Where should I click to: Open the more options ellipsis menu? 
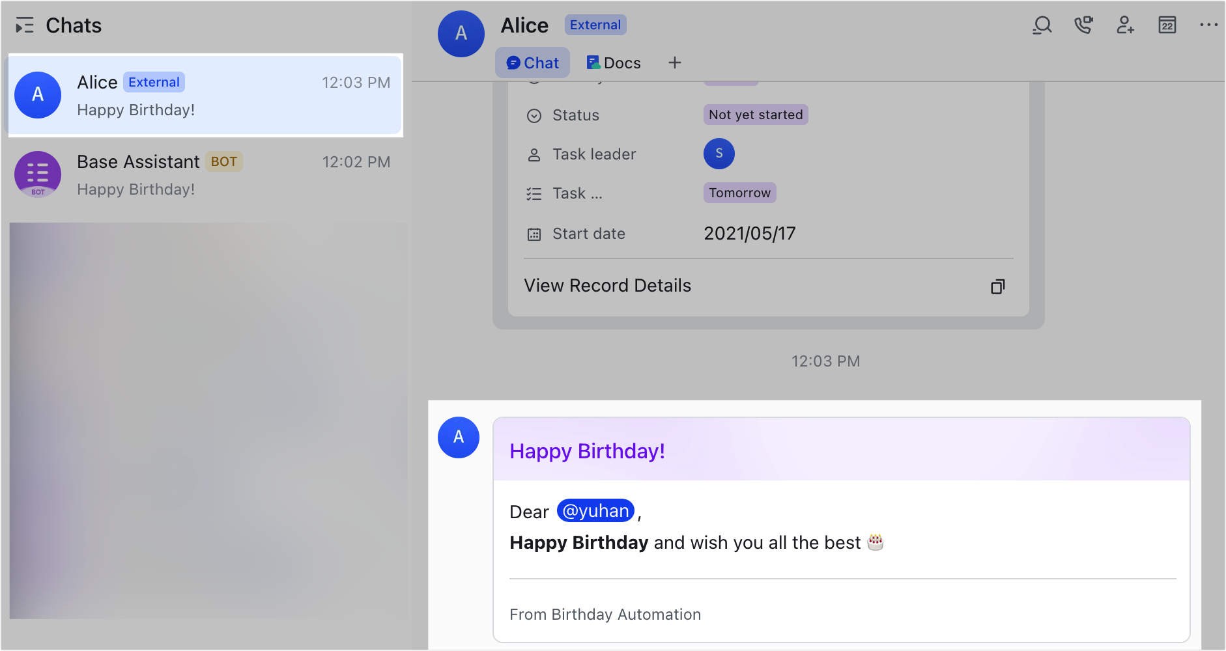coord(1208,25)
